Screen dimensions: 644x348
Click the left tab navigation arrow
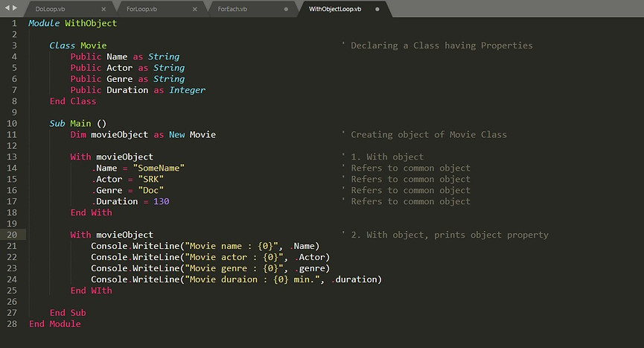tap(7, 7)
